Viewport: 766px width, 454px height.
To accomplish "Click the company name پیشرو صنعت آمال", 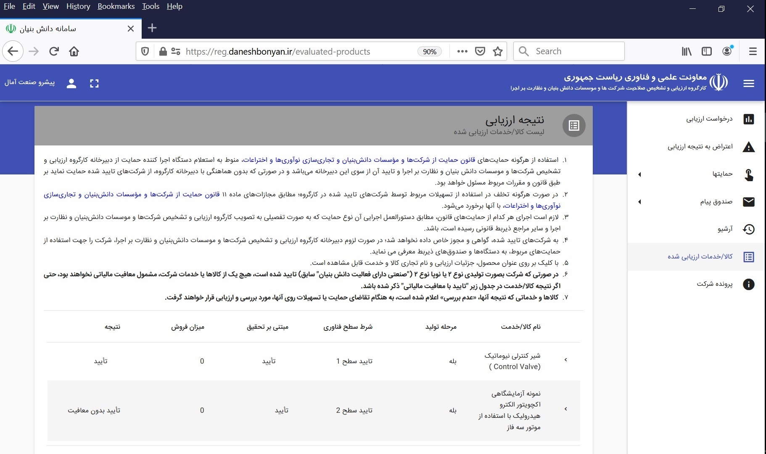I will click(x=29, y=82).
